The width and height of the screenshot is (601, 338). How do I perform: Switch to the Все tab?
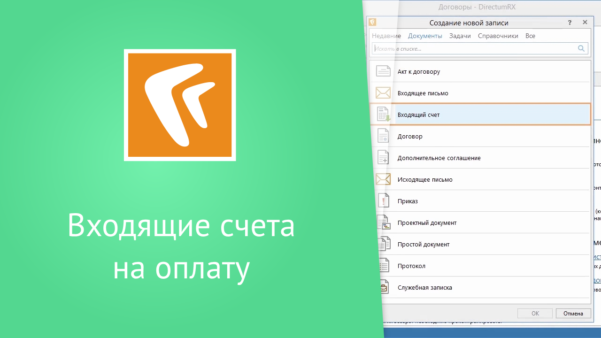point(530,36)
